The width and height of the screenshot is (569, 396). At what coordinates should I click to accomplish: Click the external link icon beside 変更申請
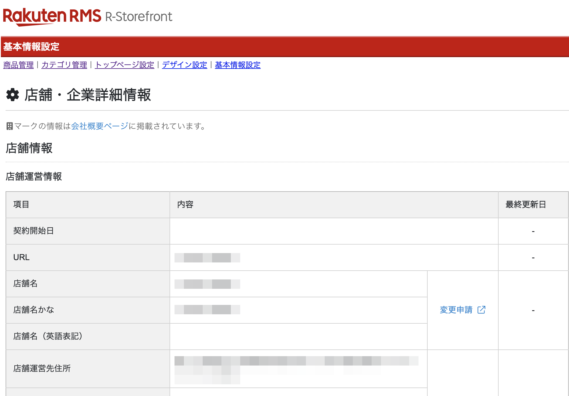coord(481,310)
